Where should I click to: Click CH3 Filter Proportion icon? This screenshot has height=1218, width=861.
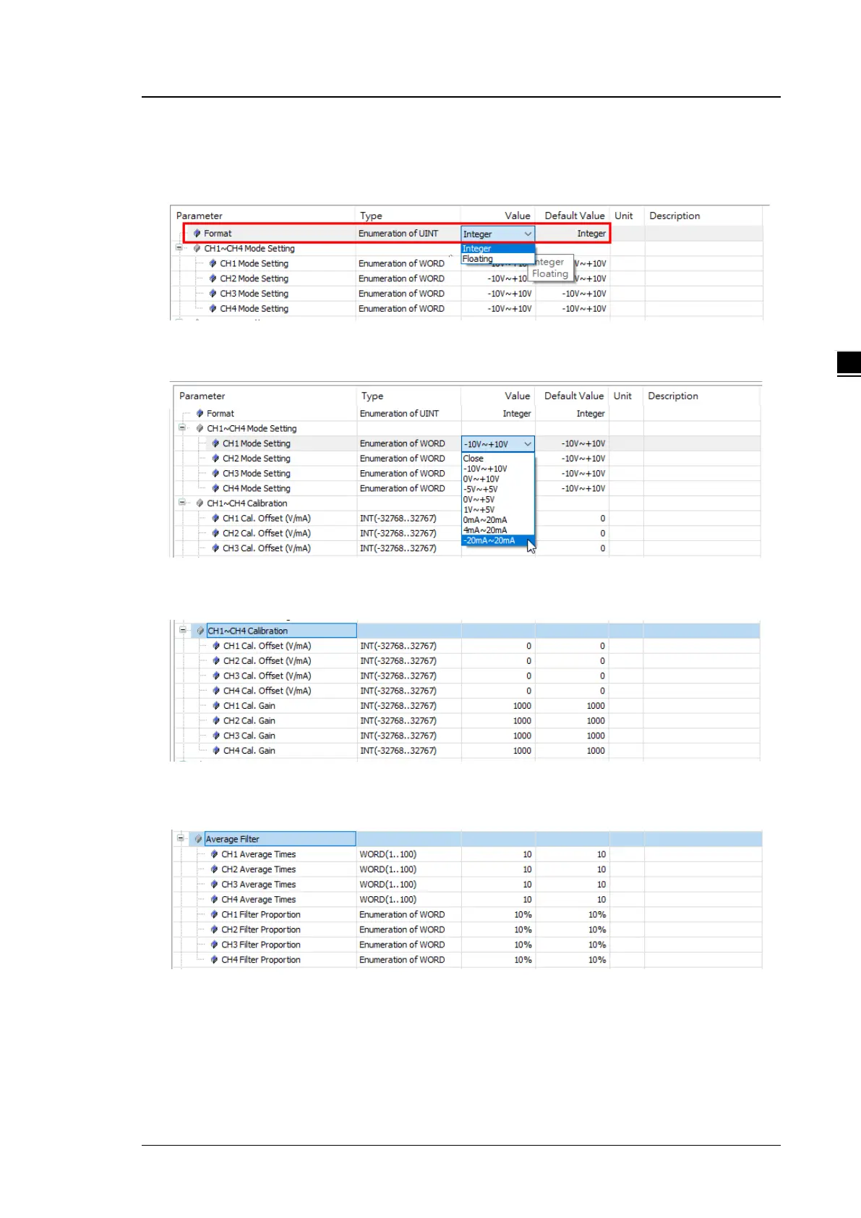(x=214, y=945)
